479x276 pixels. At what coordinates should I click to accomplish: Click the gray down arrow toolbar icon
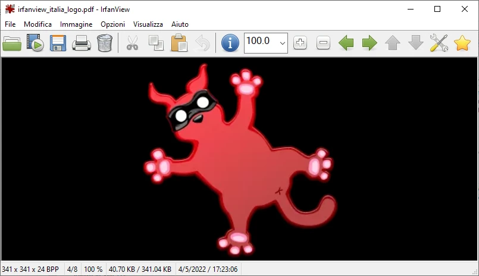[x=416, y=43]
